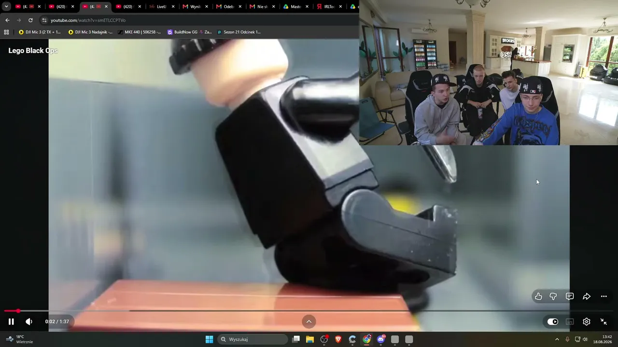
Task: Pause the Lego Black Ops video
Action: coord(11,321)
